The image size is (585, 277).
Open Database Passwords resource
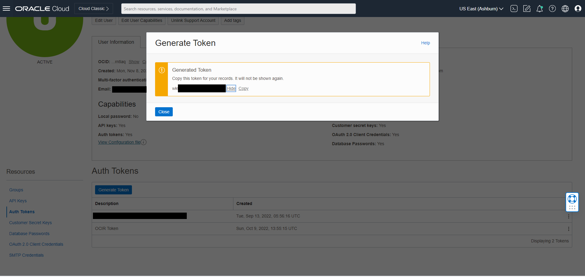(x=29, y=234)
